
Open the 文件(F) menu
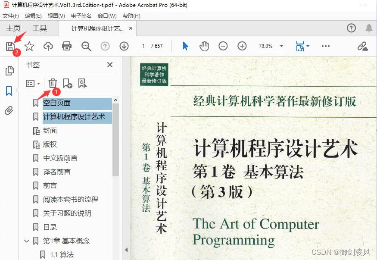(11, 16)
